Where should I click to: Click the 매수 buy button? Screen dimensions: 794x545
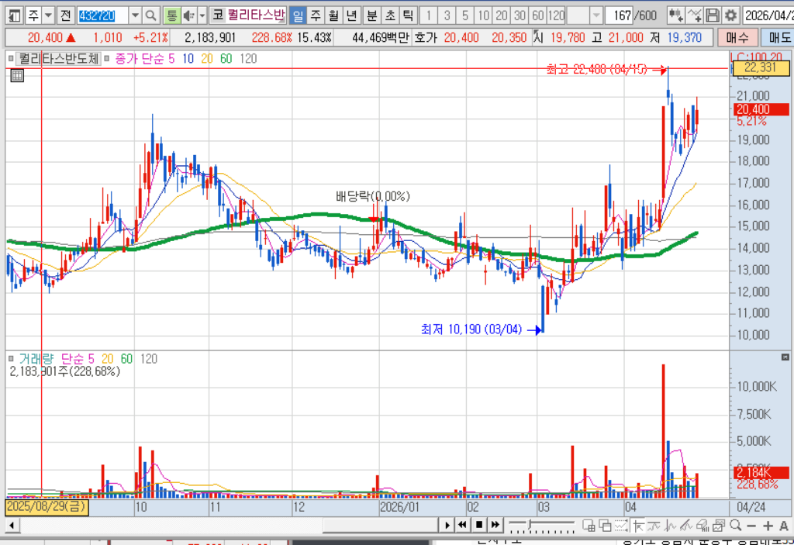pyautogui.click(x=737, y=37)
